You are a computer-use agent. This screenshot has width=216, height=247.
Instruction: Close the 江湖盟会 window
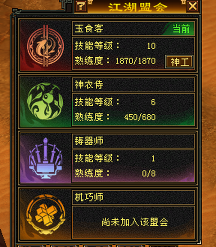(193, 6)
